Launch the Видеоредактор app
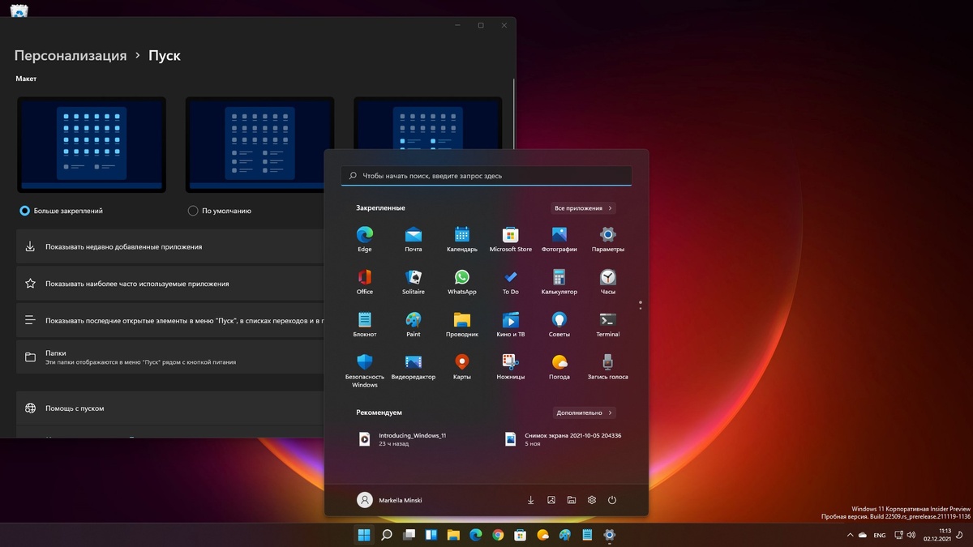This screenshot has width=973, height=547. (414, 367)
